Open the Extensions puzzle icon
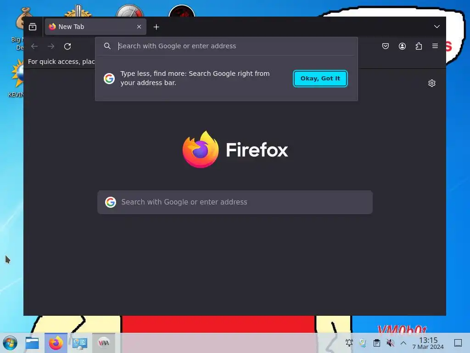The width and height of the screenshot is (470, 353). tap(419, 46)
